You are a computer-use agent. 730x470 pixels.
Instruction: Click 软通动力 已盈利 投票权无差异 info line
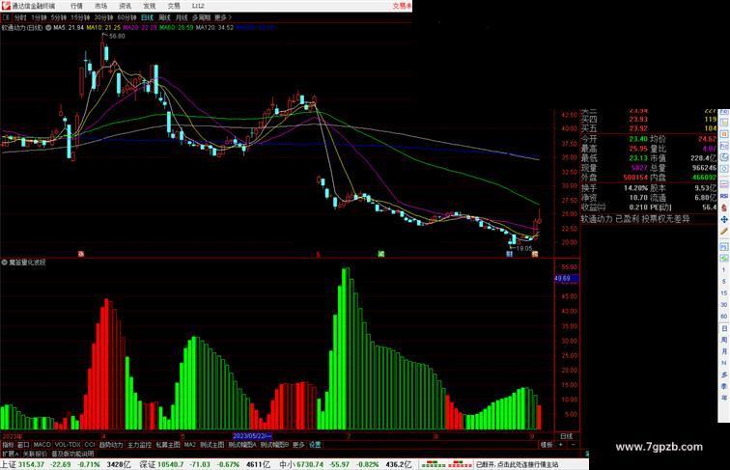tap(635, 219)
